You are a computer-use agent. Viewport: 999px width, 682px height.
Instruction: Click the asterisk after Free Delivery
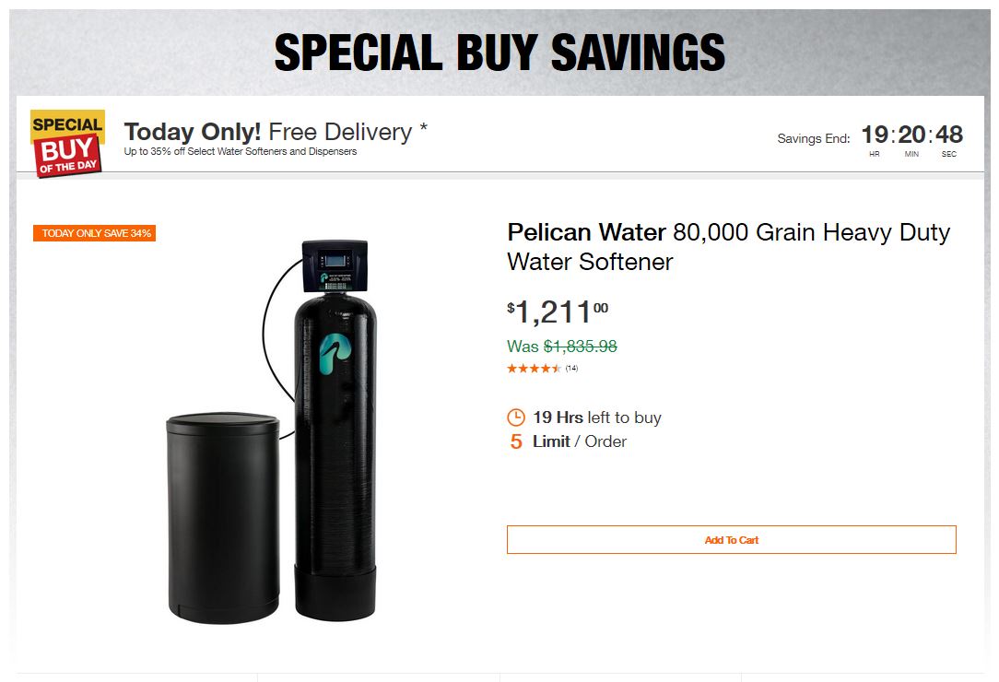423,128
